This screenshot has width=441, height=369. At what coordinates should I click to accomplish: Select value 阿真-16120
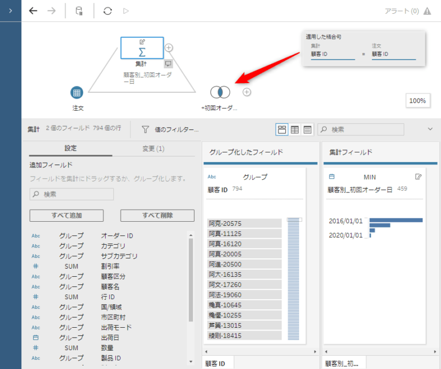[x=245, y=244]
